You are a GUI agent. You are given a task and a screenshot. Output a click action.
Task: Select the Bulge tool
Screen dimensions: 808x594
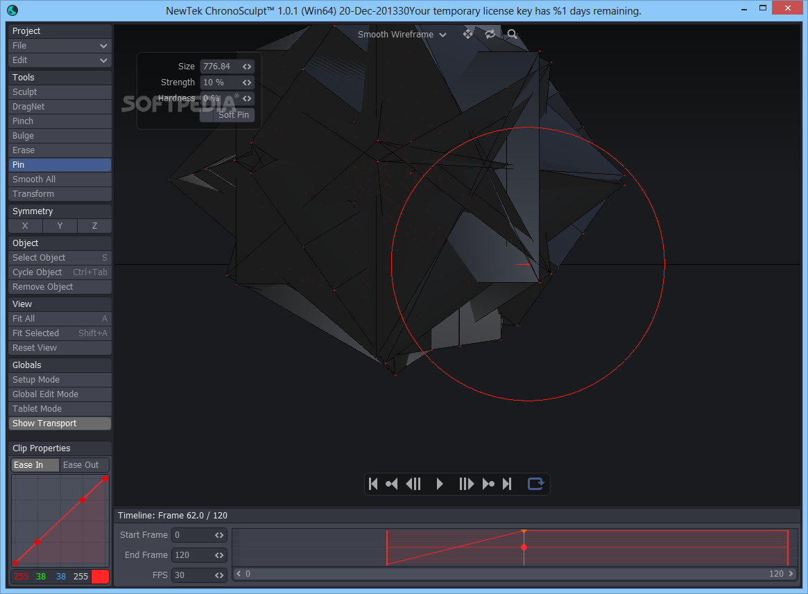[x=60, y=135]
